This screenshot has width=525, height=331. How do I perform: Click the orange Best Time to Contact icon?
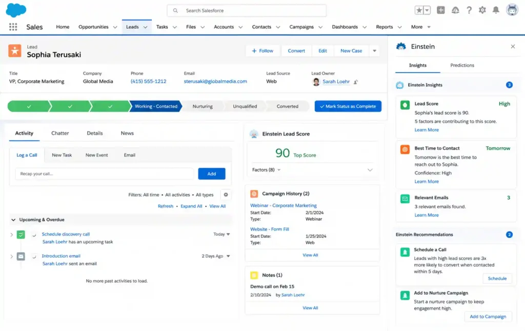(x=405, y=149)
